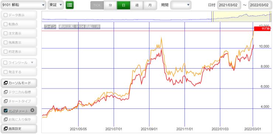The height and width of the screenshot is (135, 273).
Task: Click the お気に入り保存 button
Action: [x=19, y=120]
